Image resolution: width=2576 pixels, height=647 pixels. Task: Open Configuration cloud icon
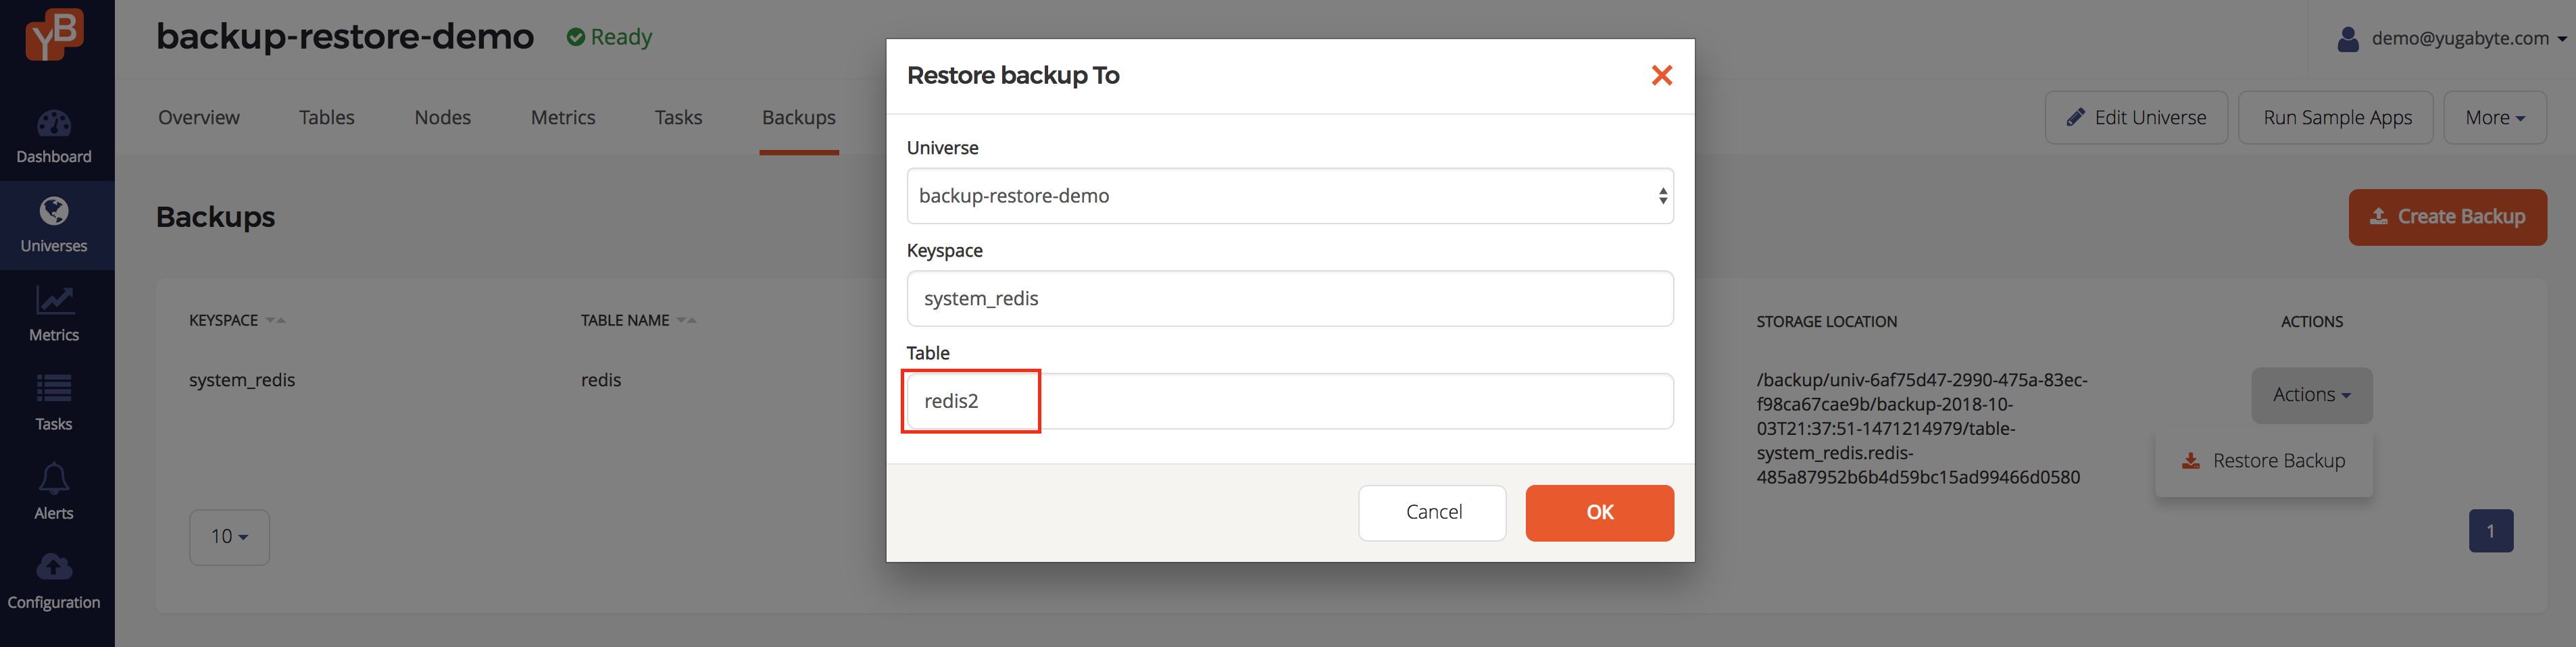click(54, 567)
